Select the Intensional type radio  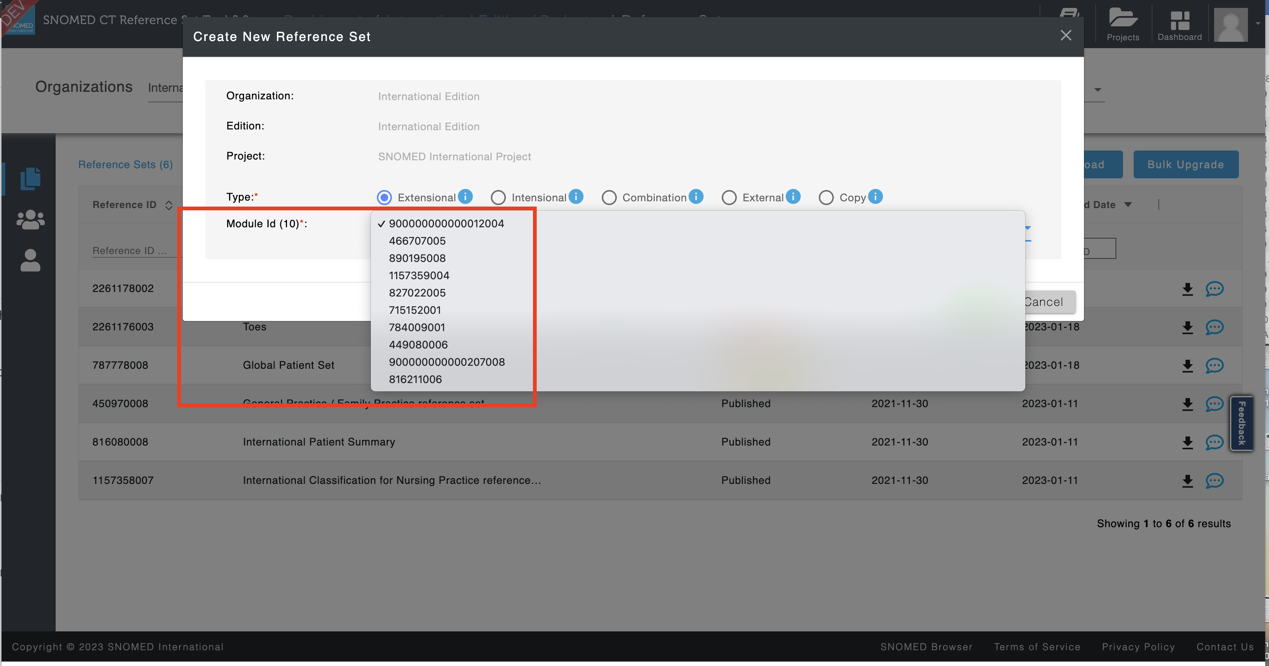coord(498,198)
